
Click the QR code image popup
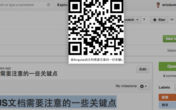pos(96,28)
